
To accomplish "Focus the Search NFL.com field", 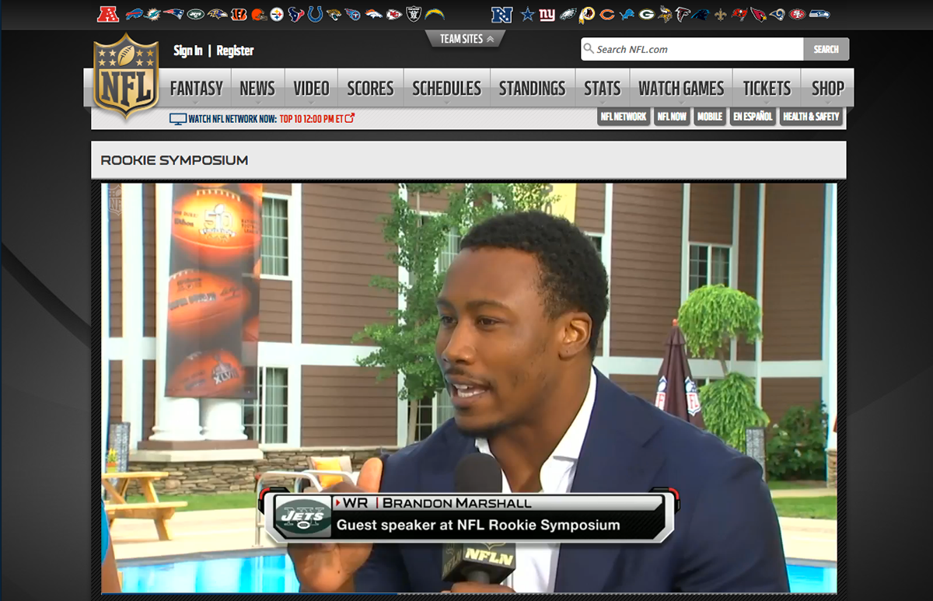I will (692, 49).
